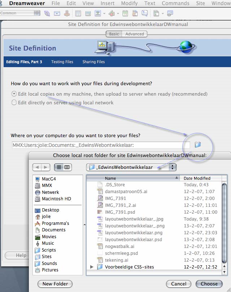The image size is (231, 292).
Task: Click the Date Modified column header
Action: (201, 178)
